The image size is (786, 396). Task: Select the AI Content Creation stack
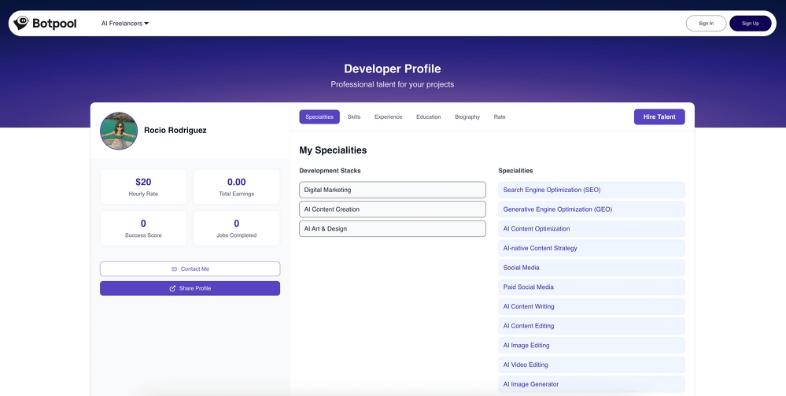[393, 209]
